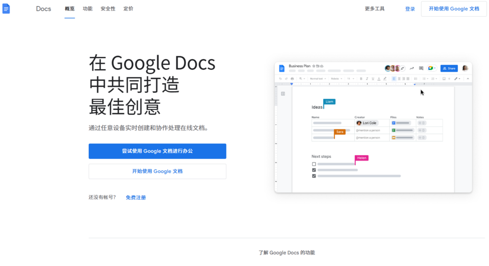
Task: Click the highlight color marker icon in toolbar
Action: (x=384, y=78)
